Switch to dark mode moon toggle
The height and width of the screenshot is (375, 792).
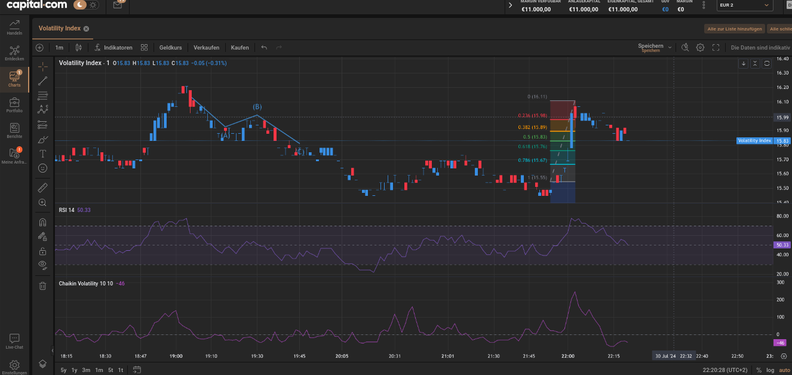click(x=80, y=5)
